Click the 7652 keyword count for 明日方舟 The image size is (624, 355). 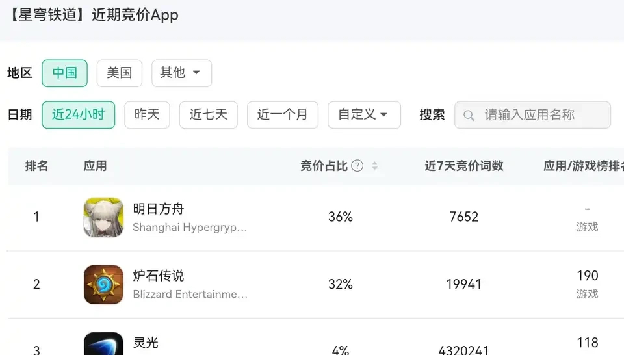[x=464, y=217]
